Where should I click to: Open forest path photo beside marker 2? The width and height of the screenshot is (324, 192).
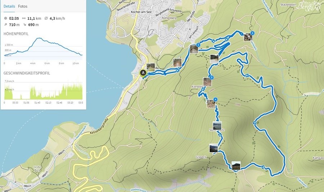[x=194, y=49]
